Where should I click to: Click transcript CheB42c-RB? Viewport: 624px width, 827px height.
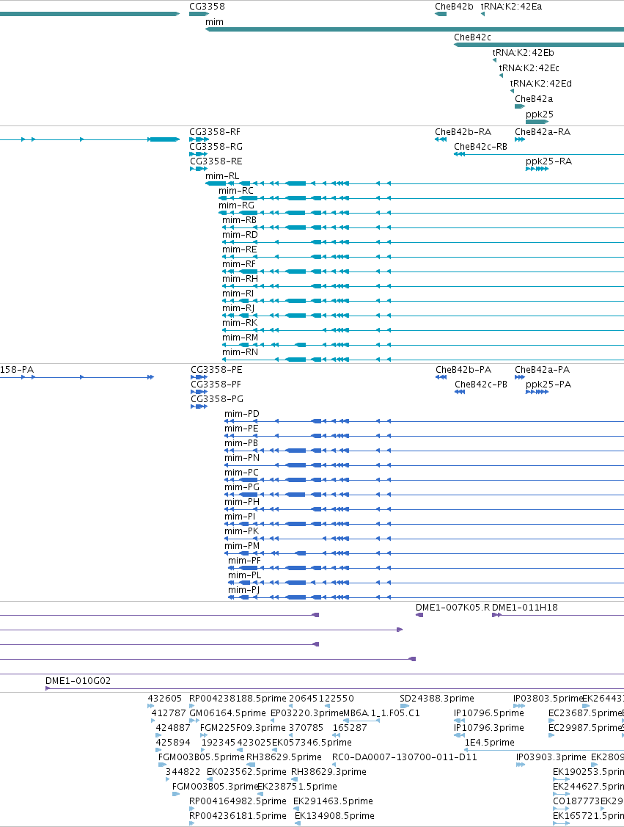pyautogui.click(x=481, y=146)
